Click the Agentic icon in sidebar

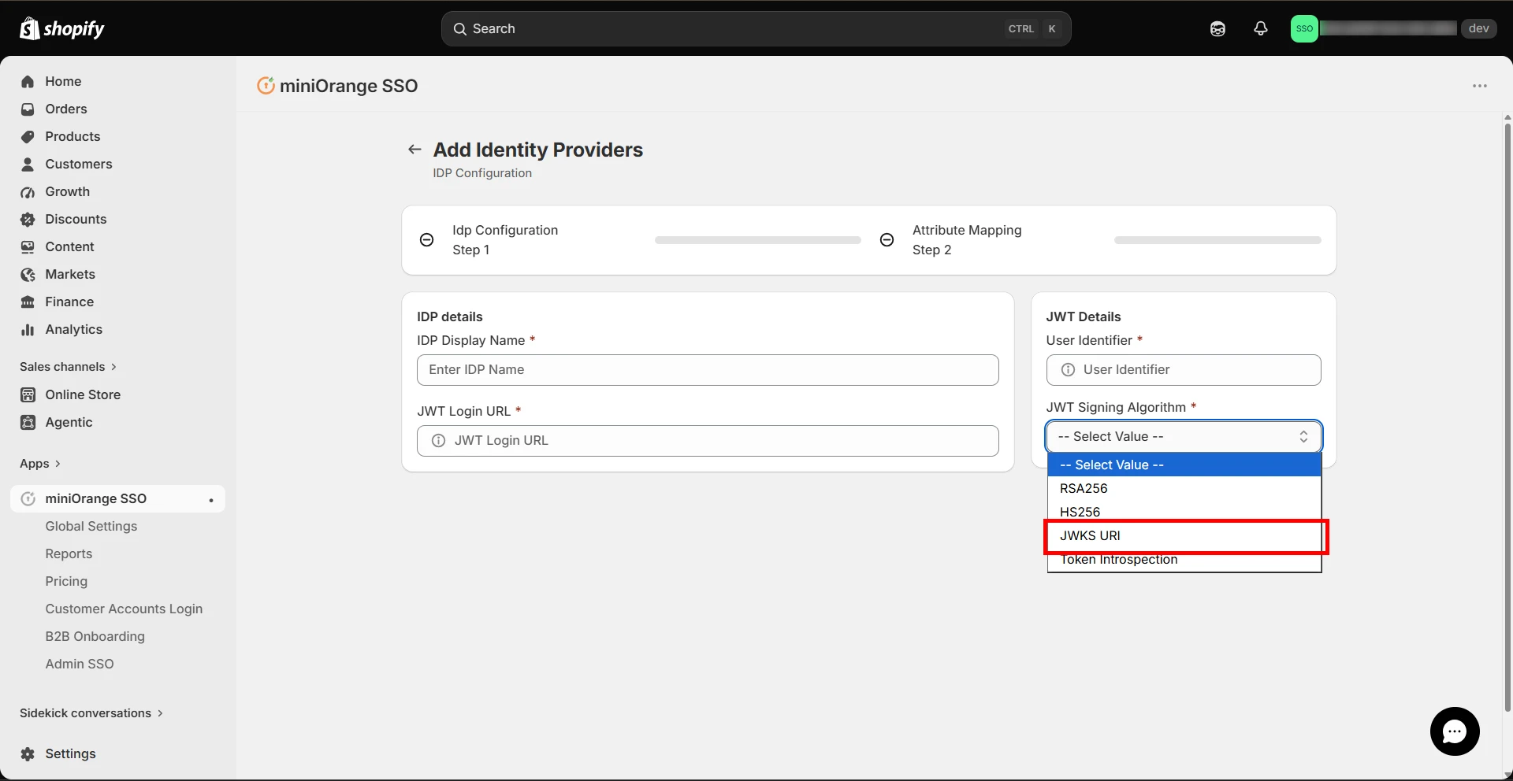pos(28,422)
